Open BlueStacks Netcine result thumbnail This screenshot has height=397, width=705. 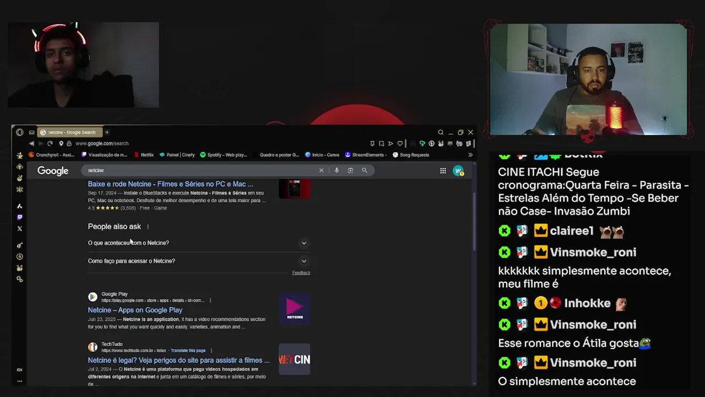(295, 189)
